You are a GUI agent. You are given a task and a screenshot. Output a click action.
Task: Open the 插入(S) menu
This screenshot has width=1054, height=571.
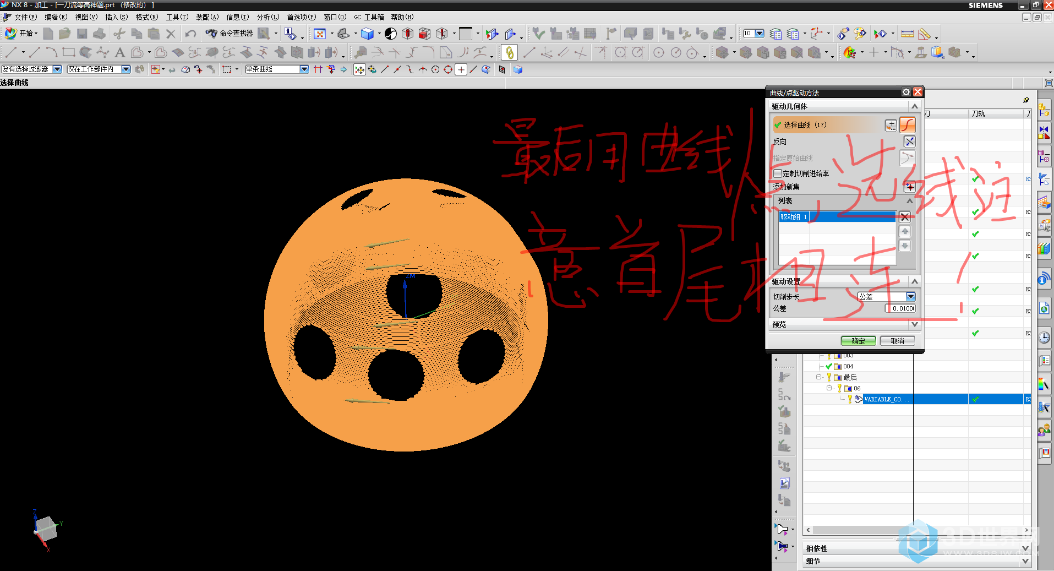click(116, 17)
